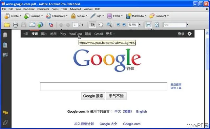Viewport: 210px width, 129px height.
Task: Click the Google 搜索 button
Action: click(93, 96)
